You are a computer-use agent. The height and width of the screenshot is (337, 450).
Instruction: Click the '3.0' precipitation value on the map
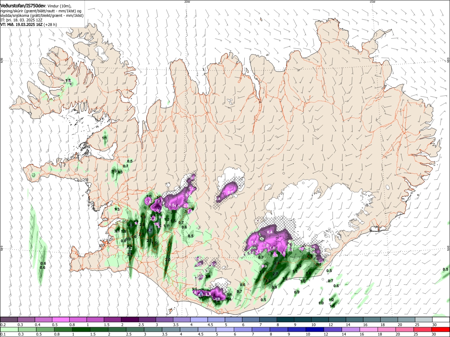pos(168,259)
